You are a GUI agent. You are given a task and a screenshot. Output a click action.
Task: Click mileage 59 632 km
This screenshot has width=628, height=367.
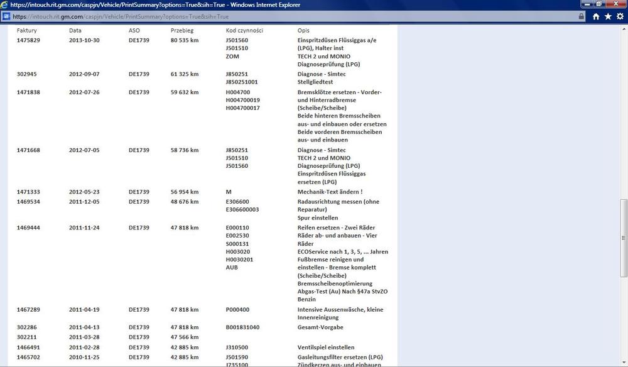coord(185,92)
